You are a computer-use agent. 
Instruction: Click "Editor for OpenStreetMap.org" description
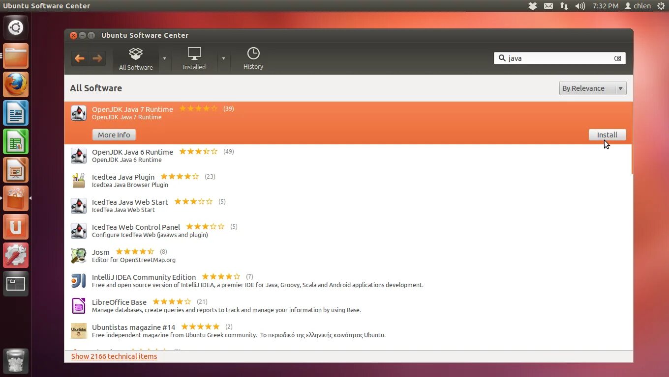coord(134,260)
